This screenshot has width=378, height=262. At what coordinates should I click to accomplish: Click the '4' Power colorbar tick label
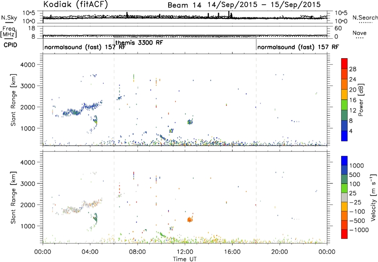[x=351, y=131]
